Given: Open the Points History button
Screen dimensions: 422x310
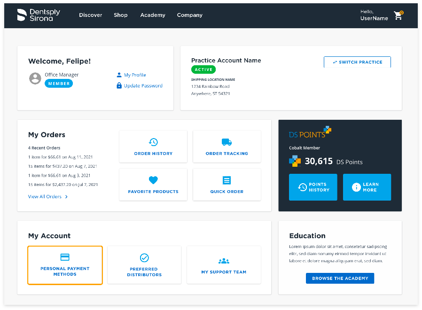Looking at the screenshot, I should pos(313,187).
